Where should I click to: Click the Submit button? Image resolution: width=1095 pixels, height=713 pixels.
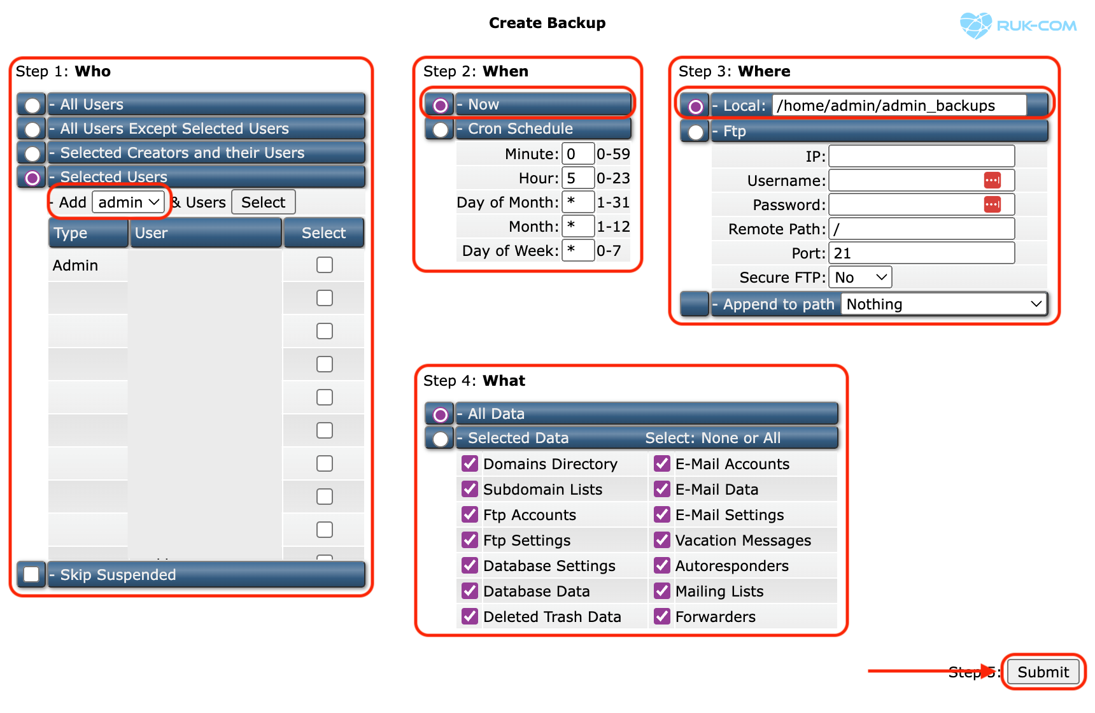(1042, 672)
